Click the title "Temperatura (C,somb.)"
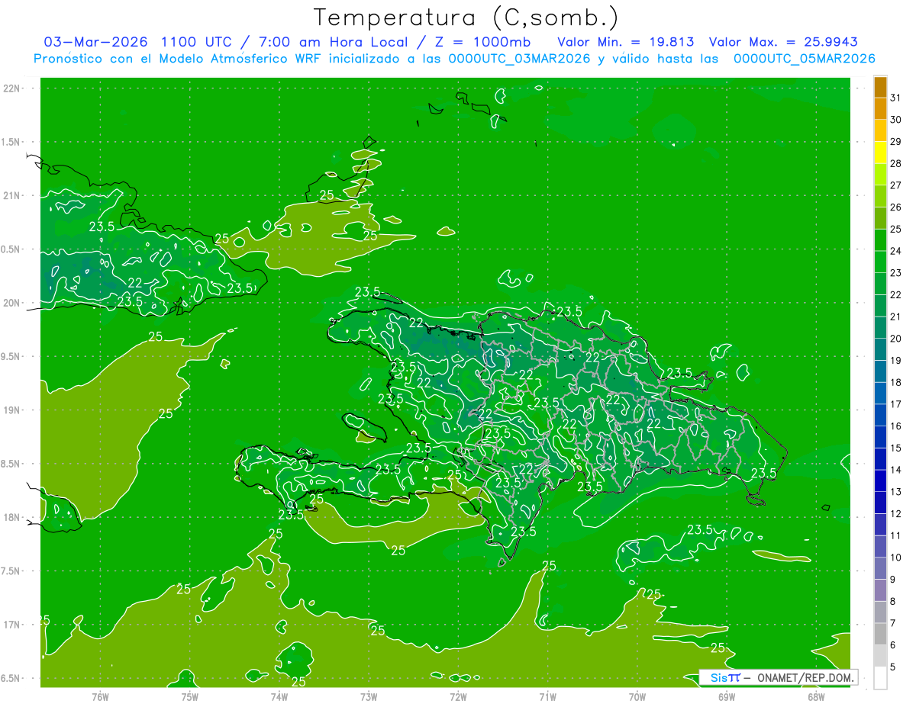Image resolution: width=916 pixels, height=707 pixels. tap(466, 18)
